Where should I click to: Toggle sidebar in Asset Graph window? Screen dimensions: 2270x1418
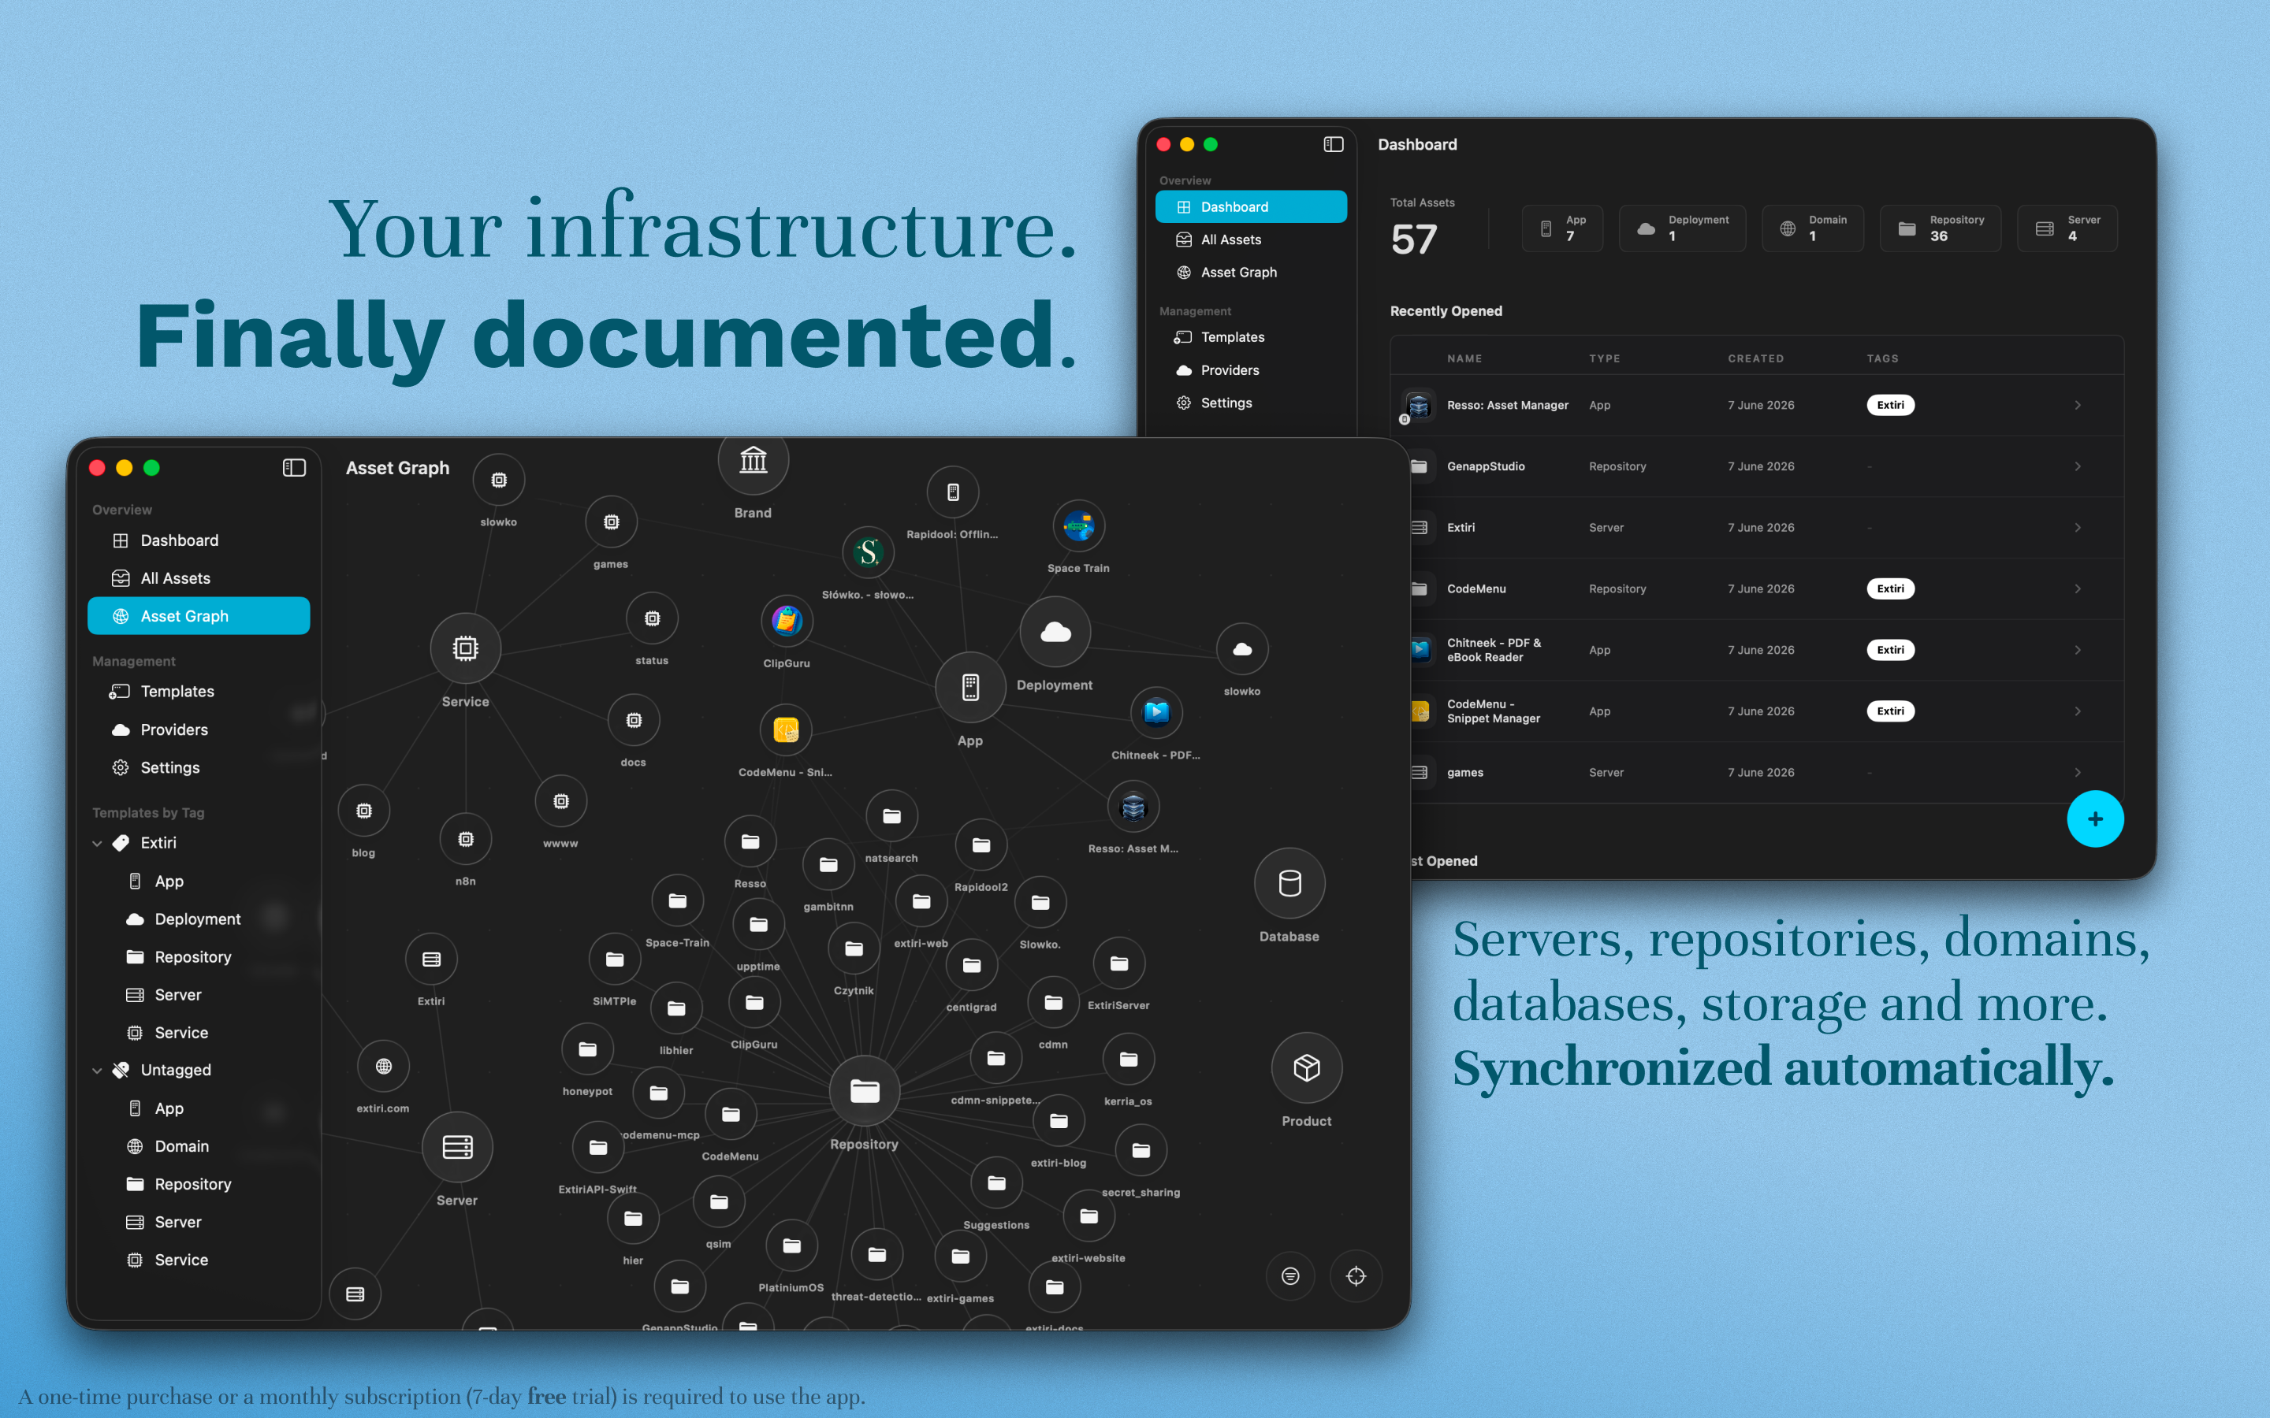pyautogui.click(x=293, y=468)
